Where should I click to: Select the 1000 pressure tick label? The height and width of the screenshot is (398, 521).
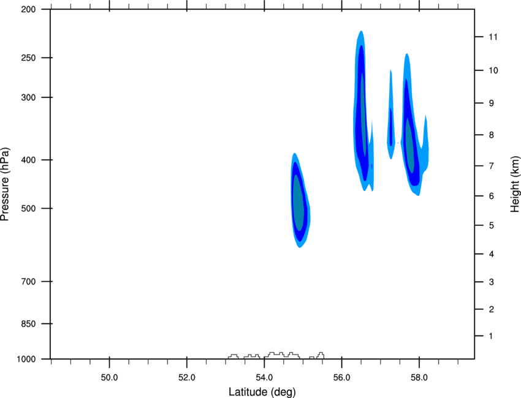point(26,359)
